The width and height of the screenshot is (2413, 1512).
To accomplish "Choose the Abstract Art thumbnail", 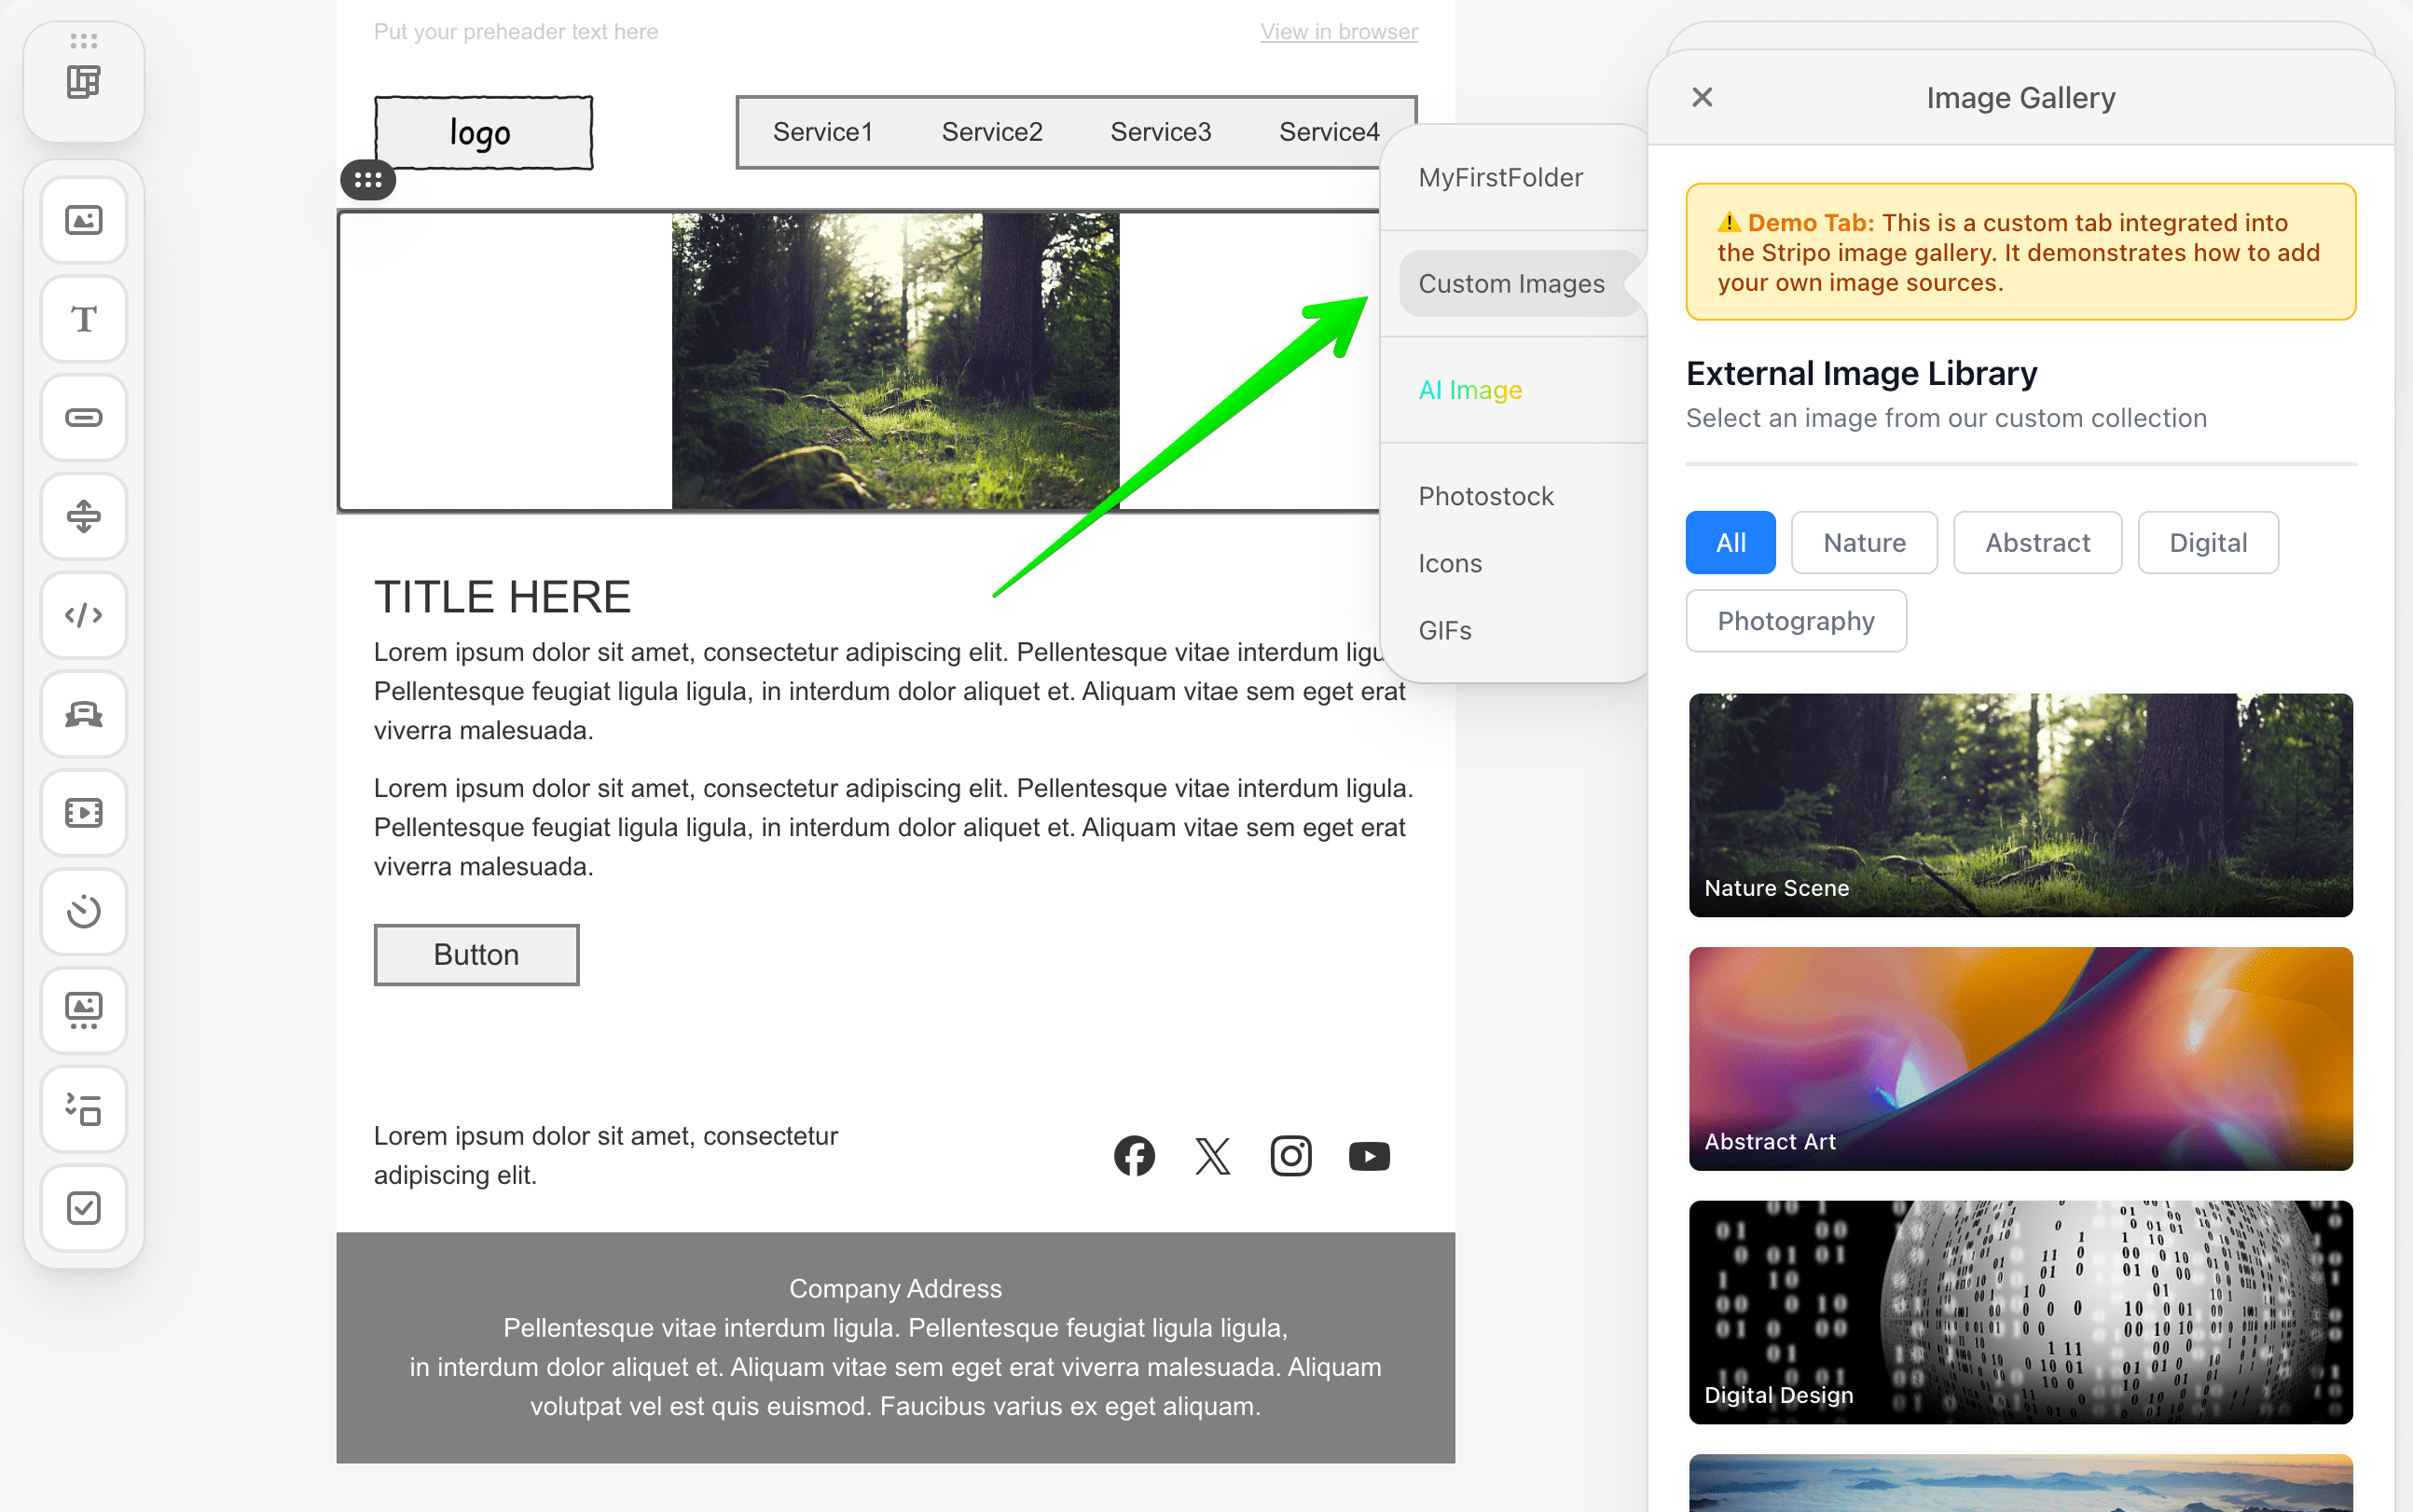I will [2020, 1058].
